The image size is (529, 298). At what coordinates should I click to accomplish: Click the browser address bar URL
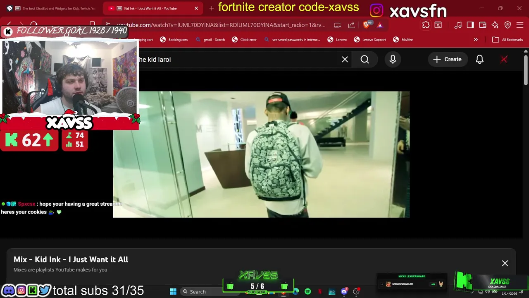(221, 25)
